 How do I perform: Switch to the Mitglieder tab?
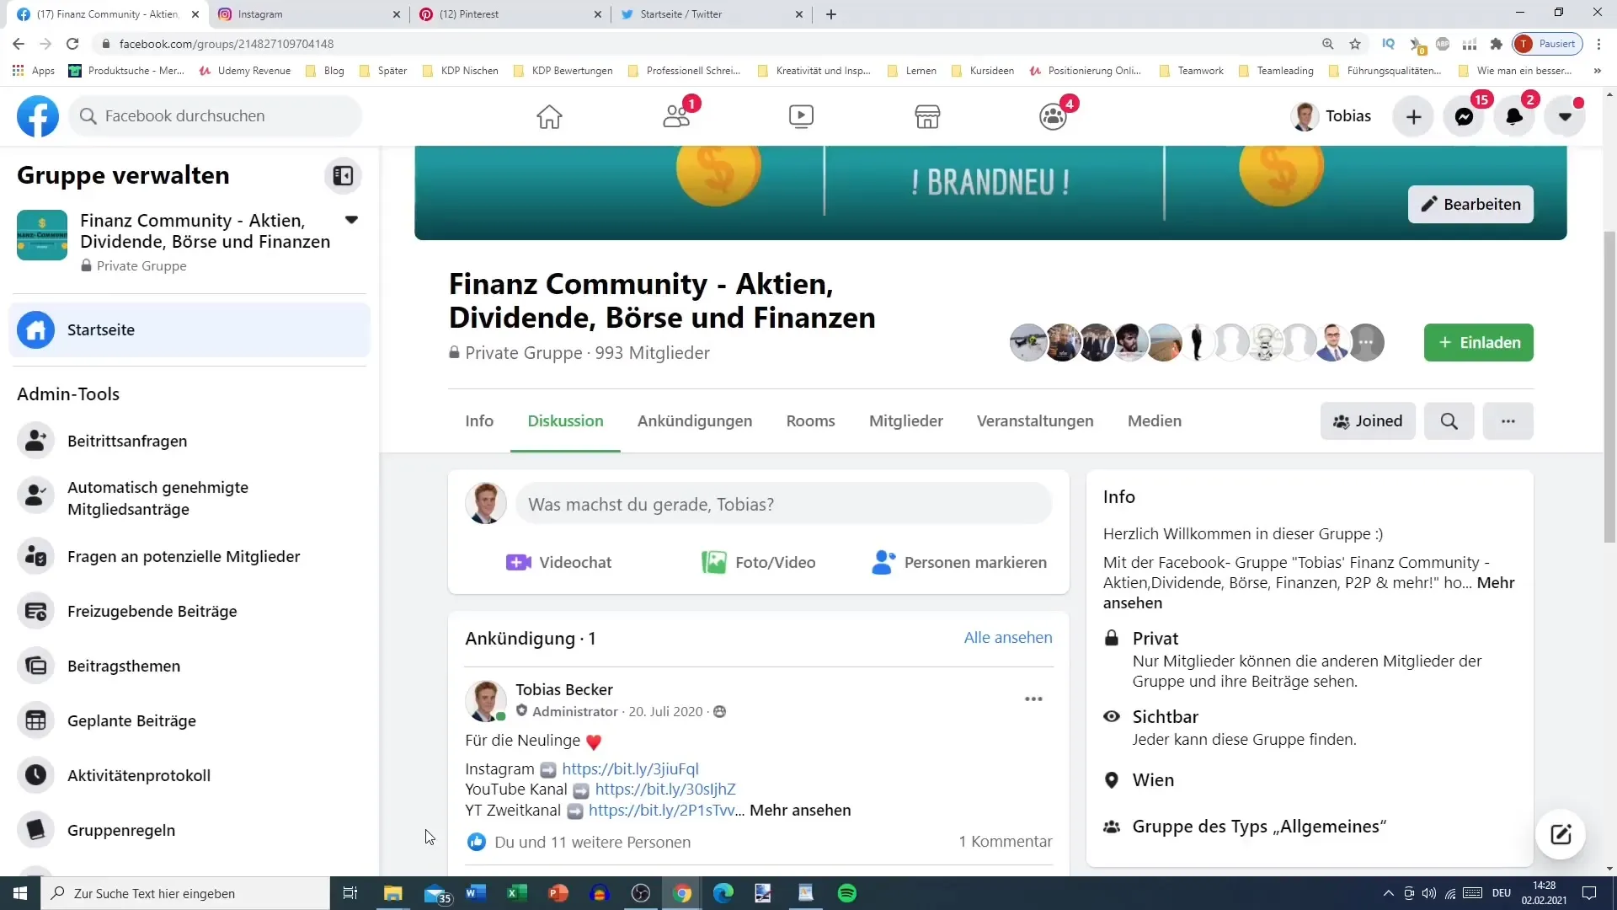click(x=906, y=420)
